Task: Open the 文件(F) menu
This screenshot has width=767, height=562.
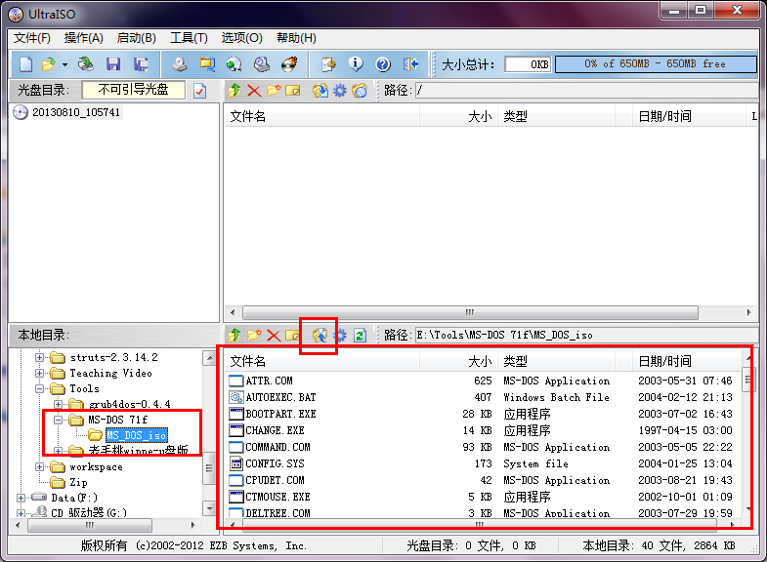Action: point(32,38)
